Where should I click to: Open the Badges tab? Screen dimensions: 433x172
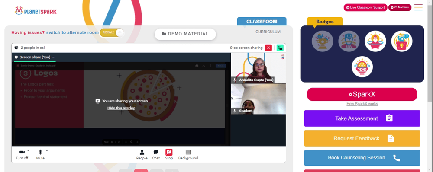point(325,22)
